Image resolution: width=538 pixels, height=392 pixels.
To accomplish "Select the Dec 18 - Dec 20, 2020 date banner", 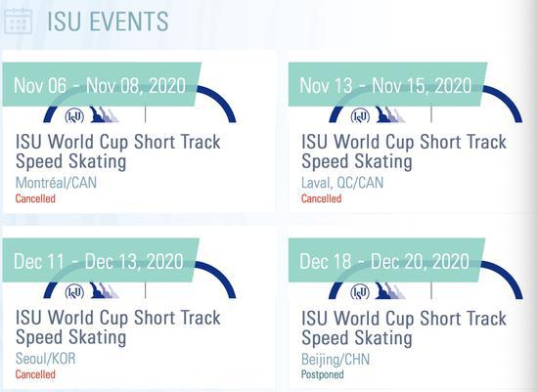I will point(386,260).
